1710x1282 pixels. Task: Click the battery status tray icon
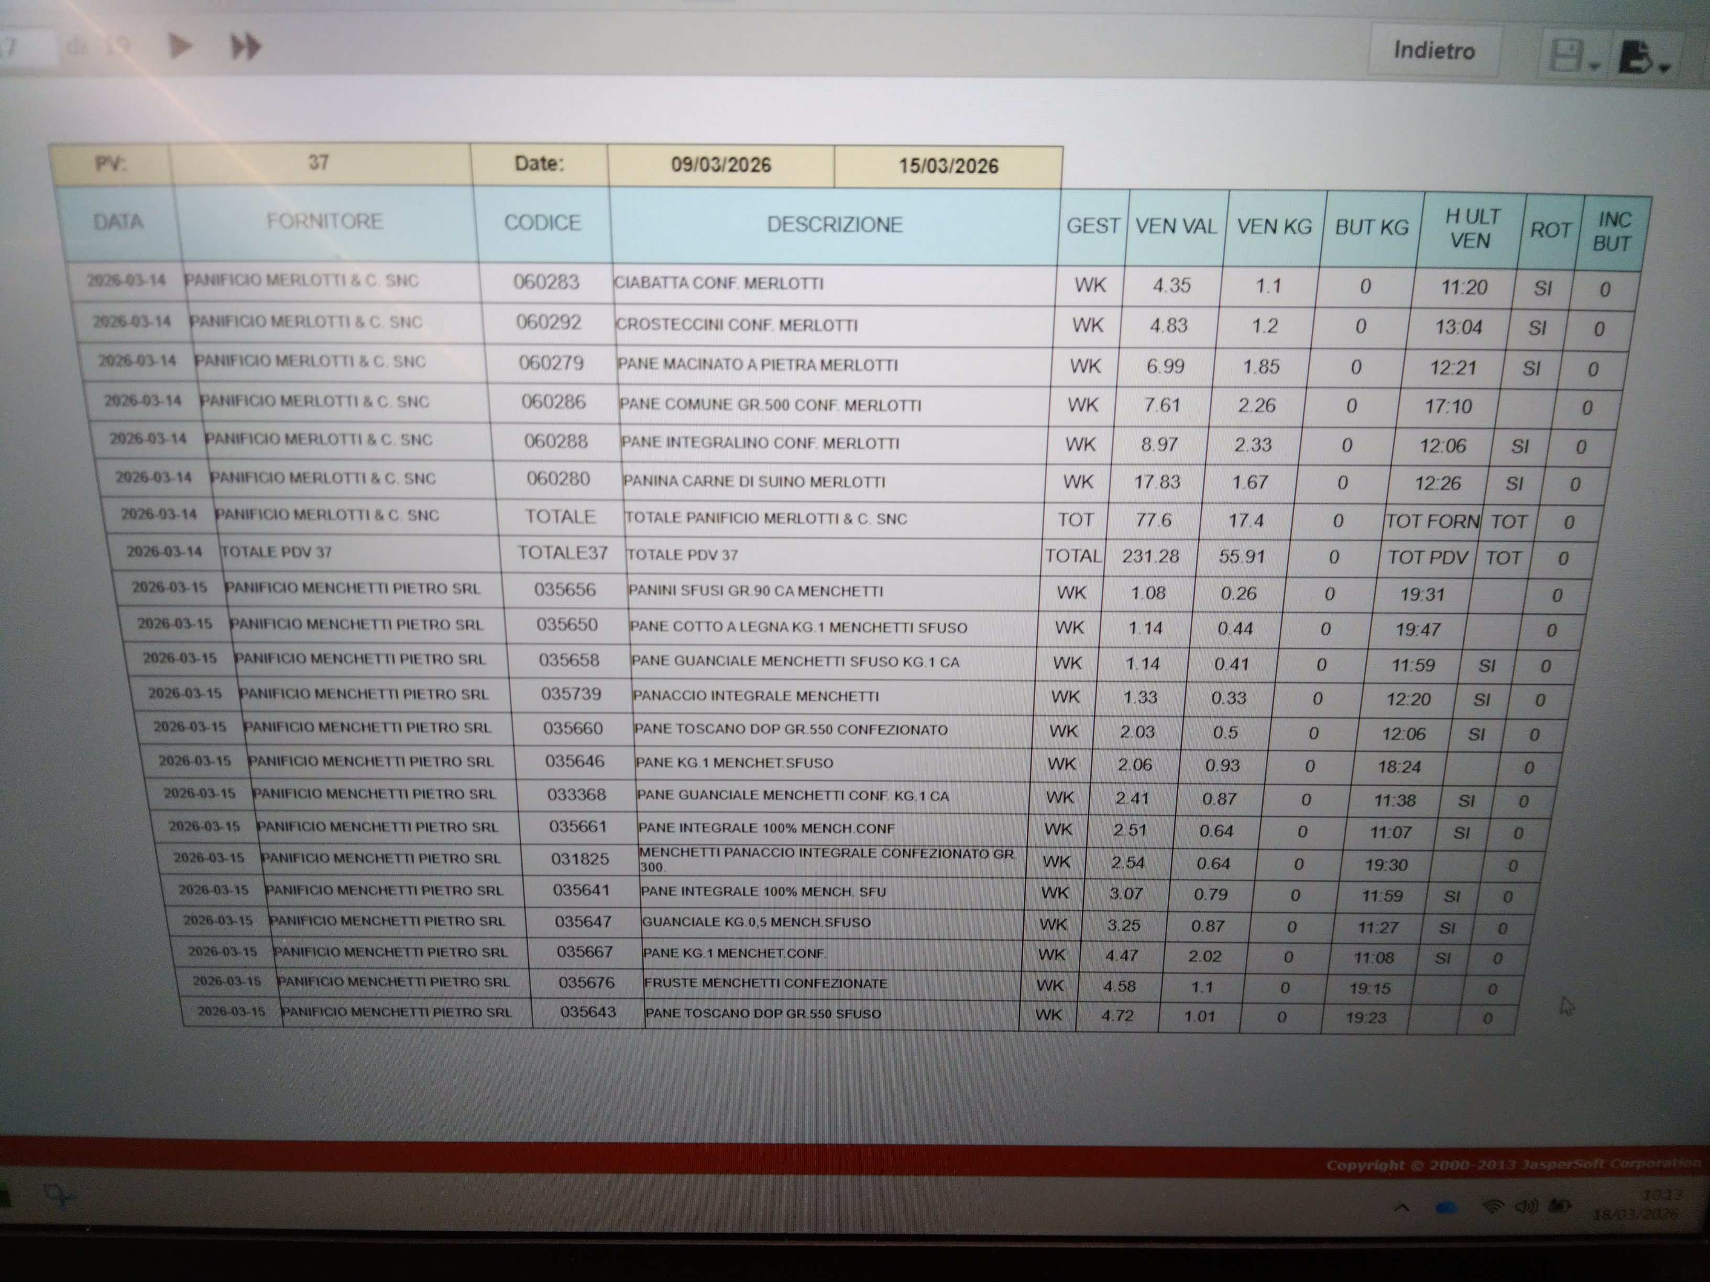[1560, 1207]
